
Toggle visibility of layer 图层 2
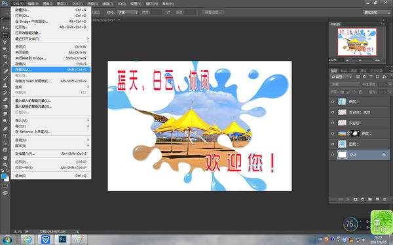tap(333, 133)
